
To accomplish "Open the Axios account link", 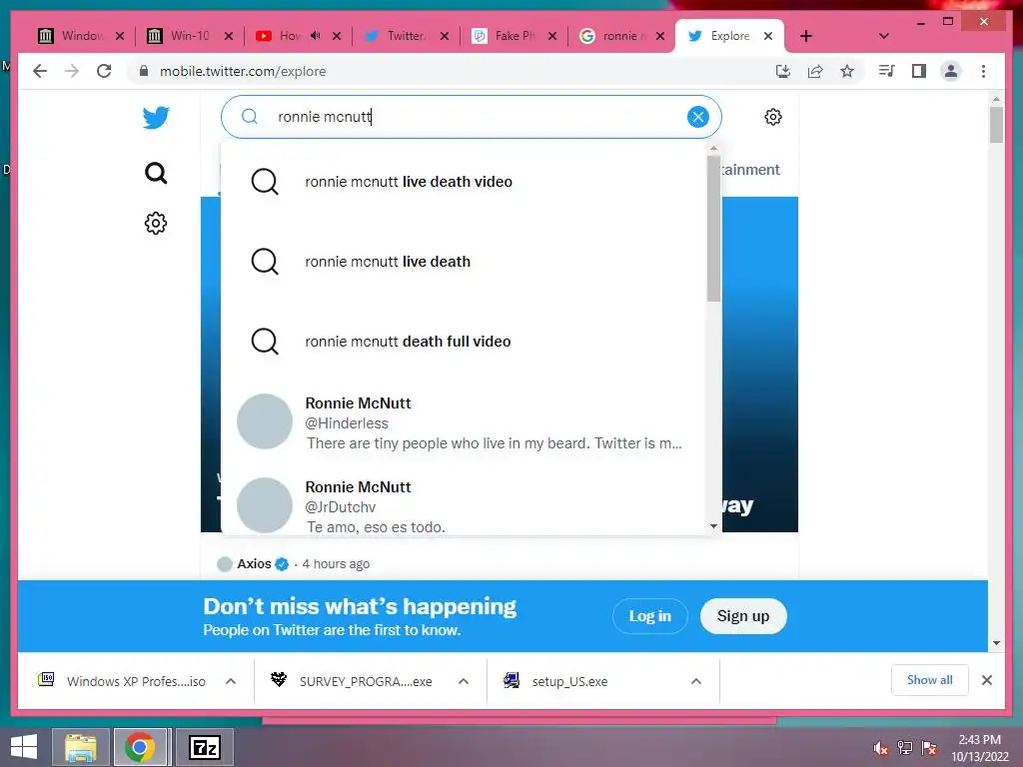I will [254, 563].
